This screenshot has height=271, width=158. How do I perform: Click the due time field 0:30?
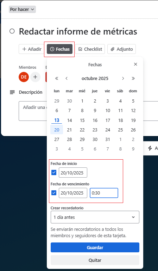point(104,193)
